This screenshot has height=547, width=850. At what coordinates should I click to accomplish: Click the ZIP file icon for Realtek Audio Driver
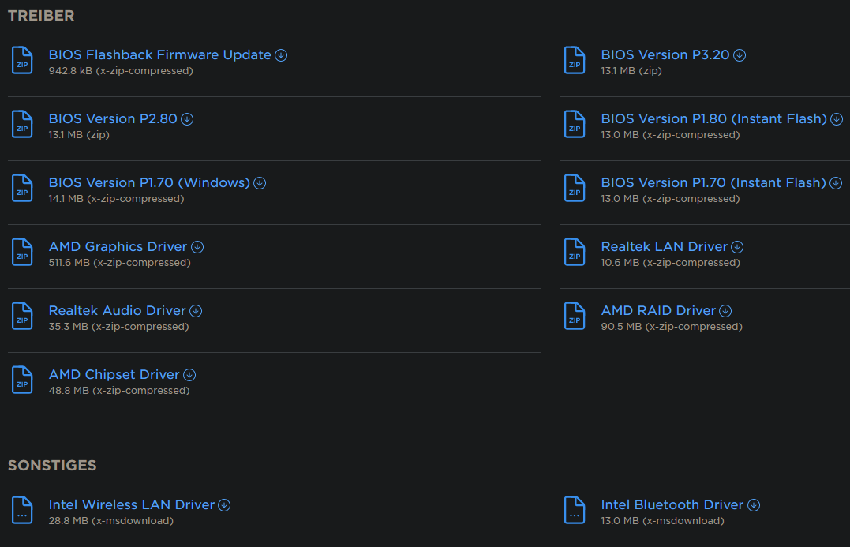(x=22, y=316)
